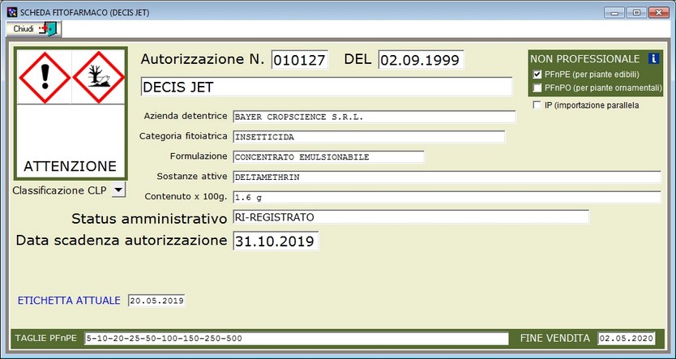Click the Autorizzazione N. field showing 010127
Image resolution: width=676 pixels, height=359 pixels.
click(x=300, y=60)
